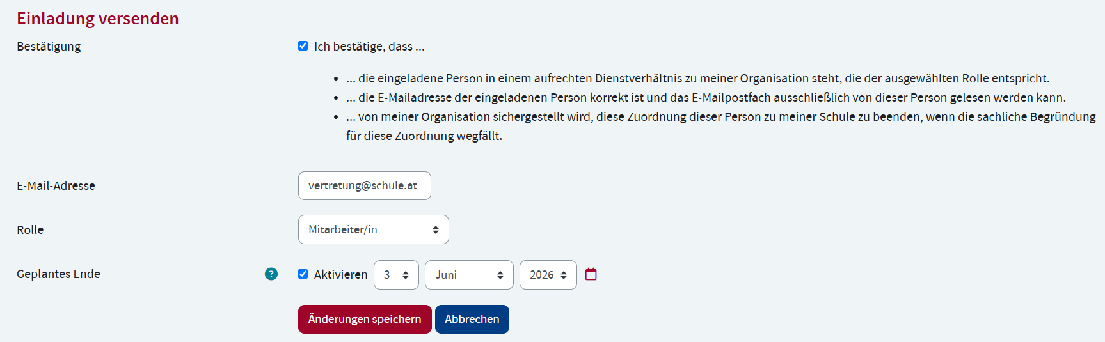Disable the Aktivieren checkbox
This screenshot has height=342, width=1105.
coord(303,274)
